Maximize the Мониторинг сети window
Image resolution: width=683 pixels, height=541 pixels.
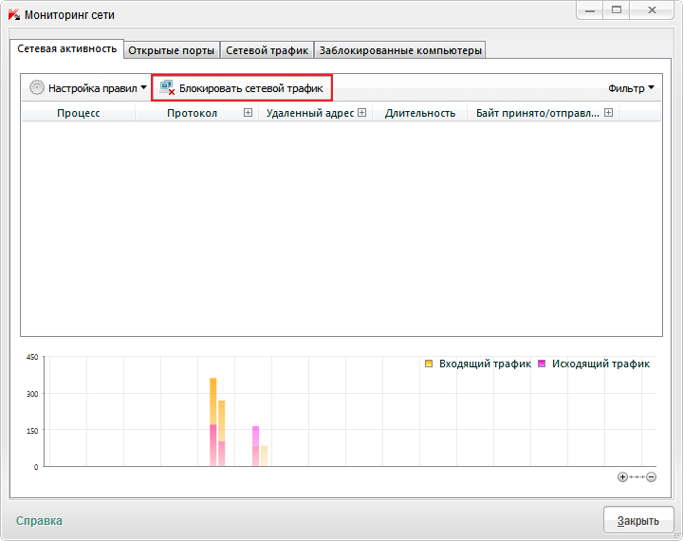(x=617, y=10)
